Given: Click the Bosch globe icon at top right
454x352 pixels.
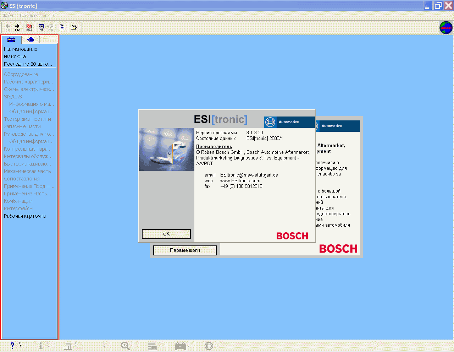Looking at the screenshot, I should [x=446, y=28].
